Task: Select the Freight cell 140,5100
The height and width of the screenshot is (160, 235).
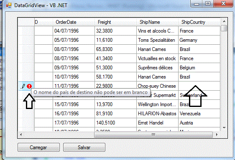Action: [115, 123]
